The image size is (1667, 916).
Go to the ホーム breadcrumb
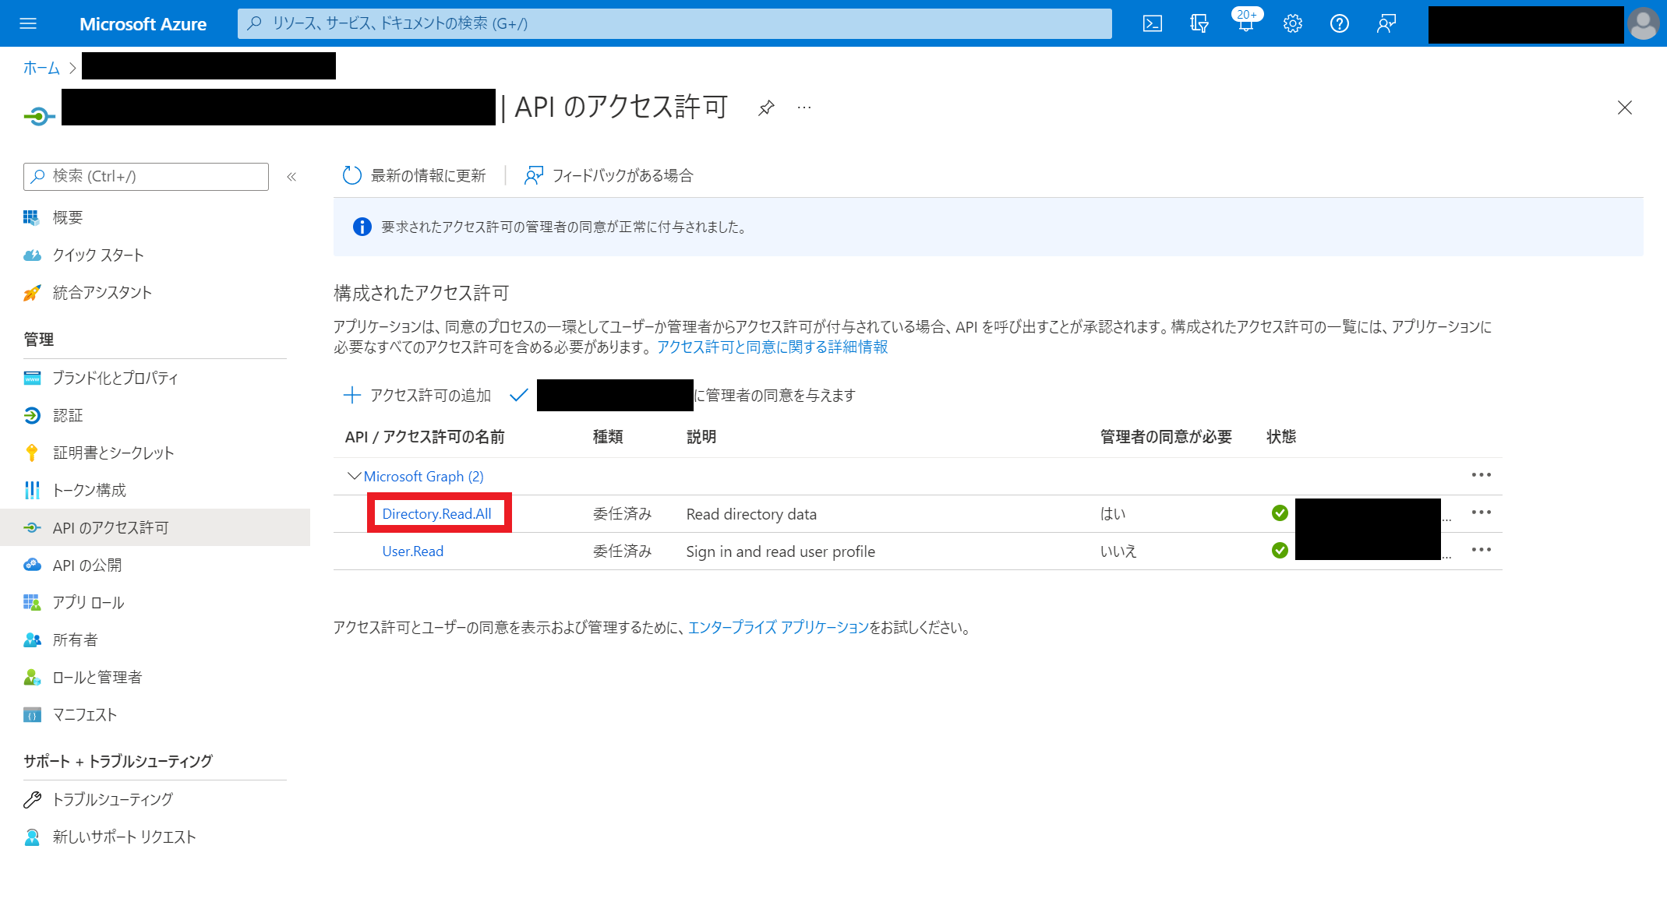pyautogui.click(x=41, y=68)
